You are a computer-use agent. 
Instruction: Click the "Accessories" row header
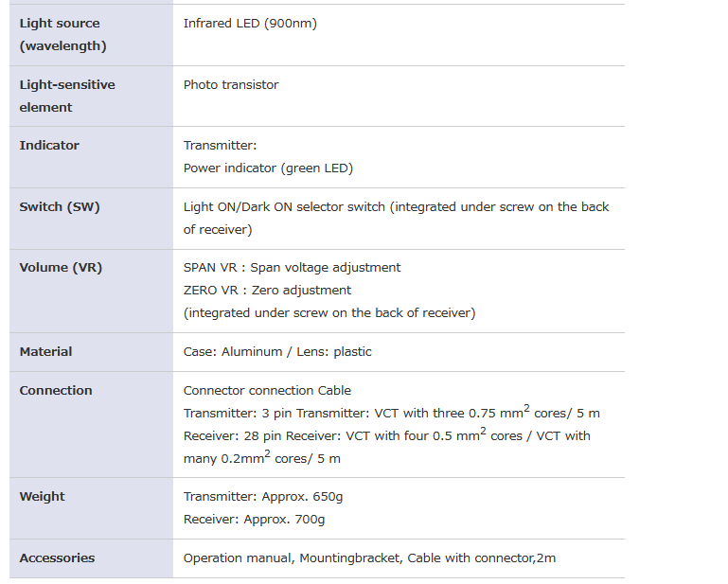point(57,558)
